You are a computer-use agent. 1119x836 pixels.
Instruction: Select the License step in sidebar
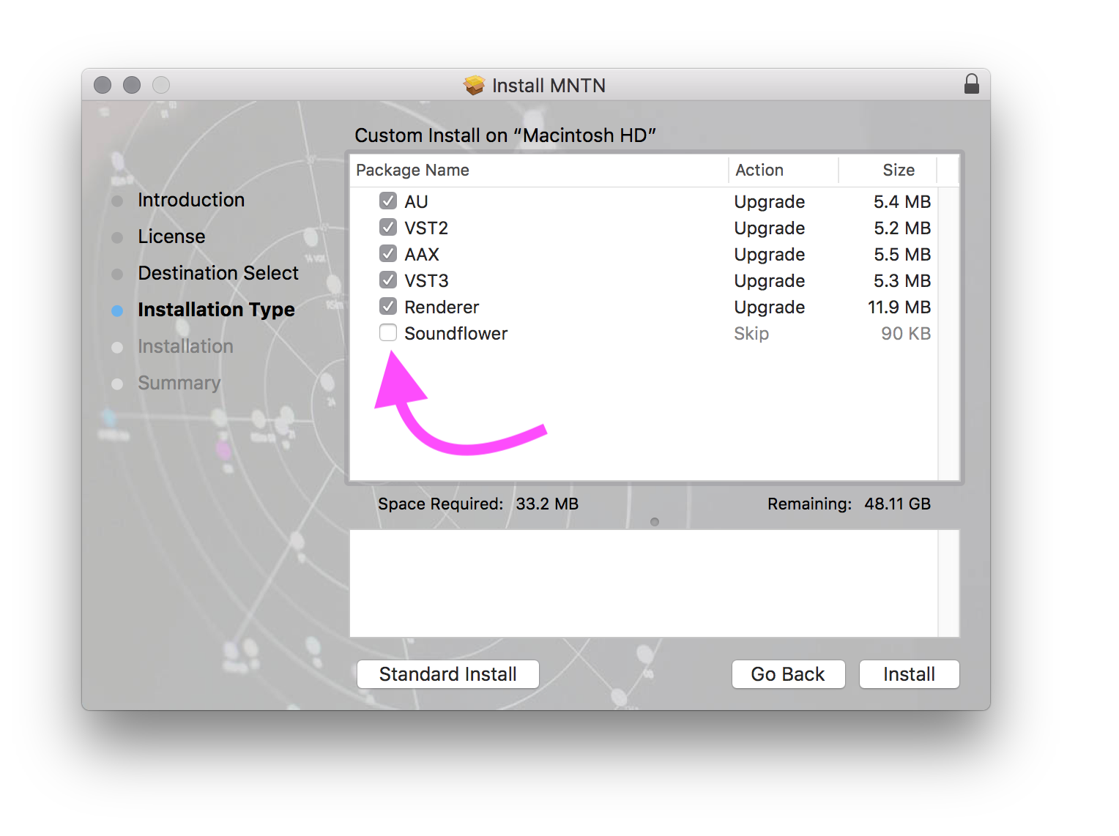pos(171,236)
